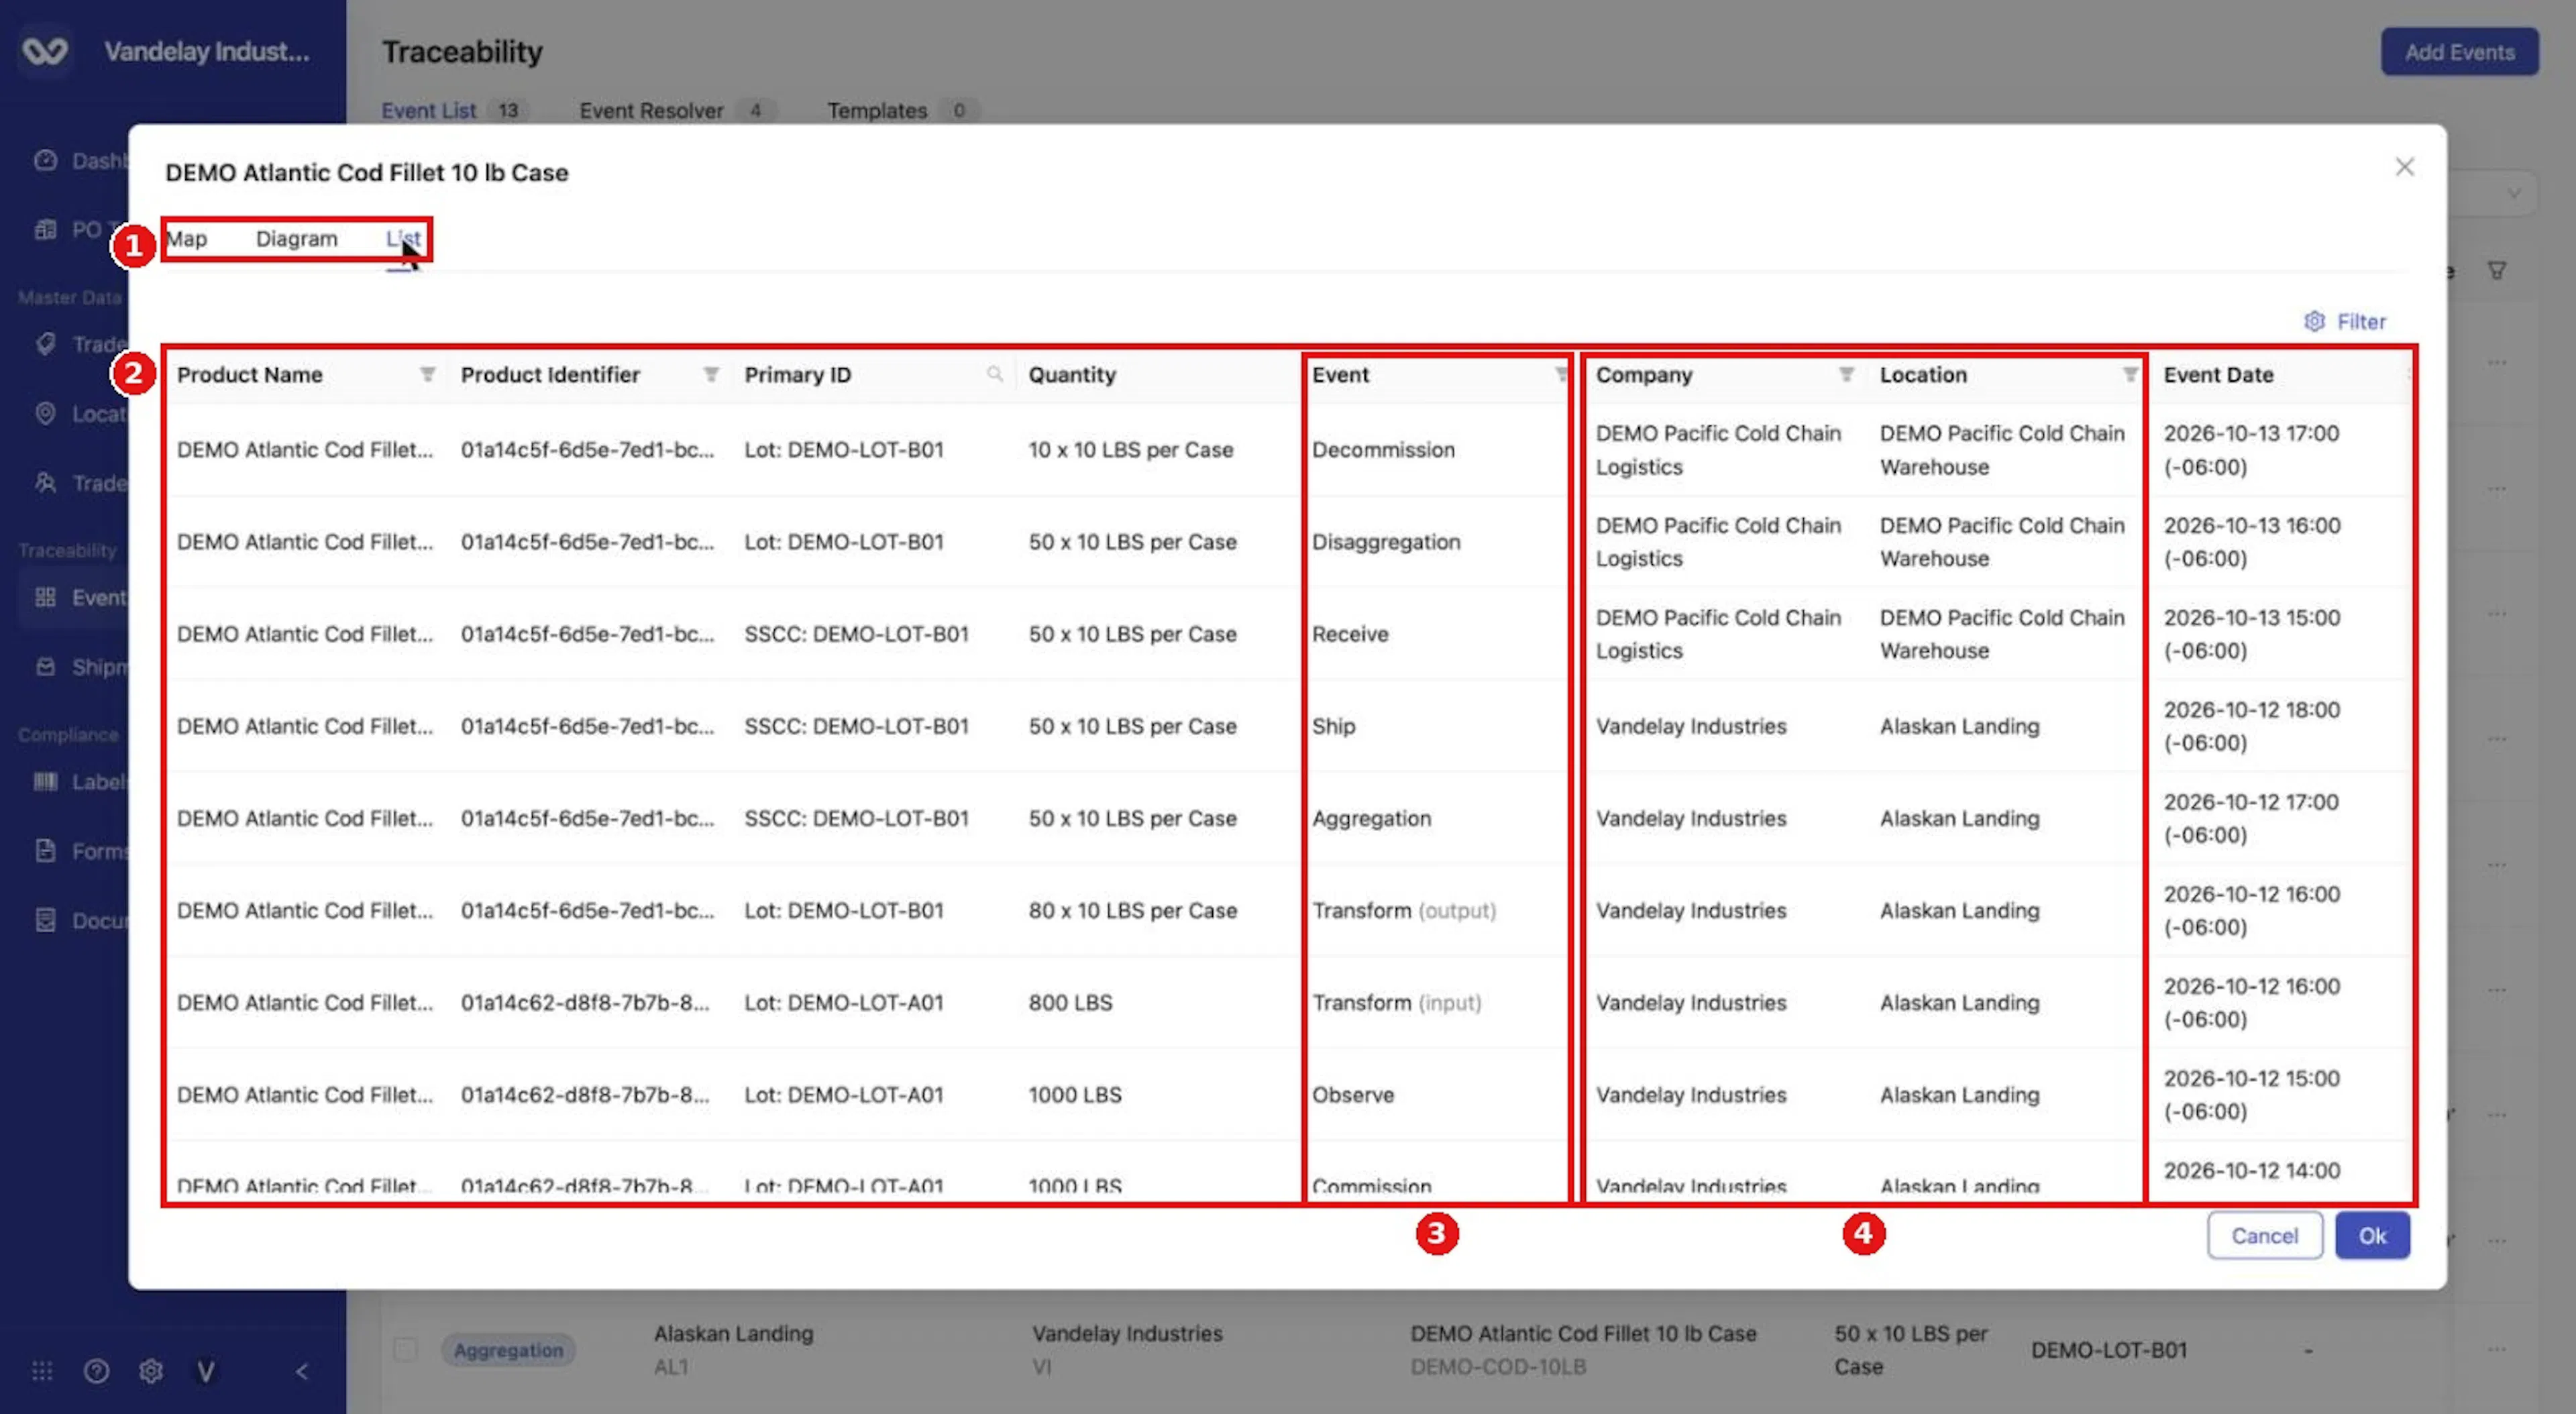This screenshot has height=1414, width=2576.
Task: Open the Company column filter icon
Action: pyautogui.click(x=1846, y=374)
